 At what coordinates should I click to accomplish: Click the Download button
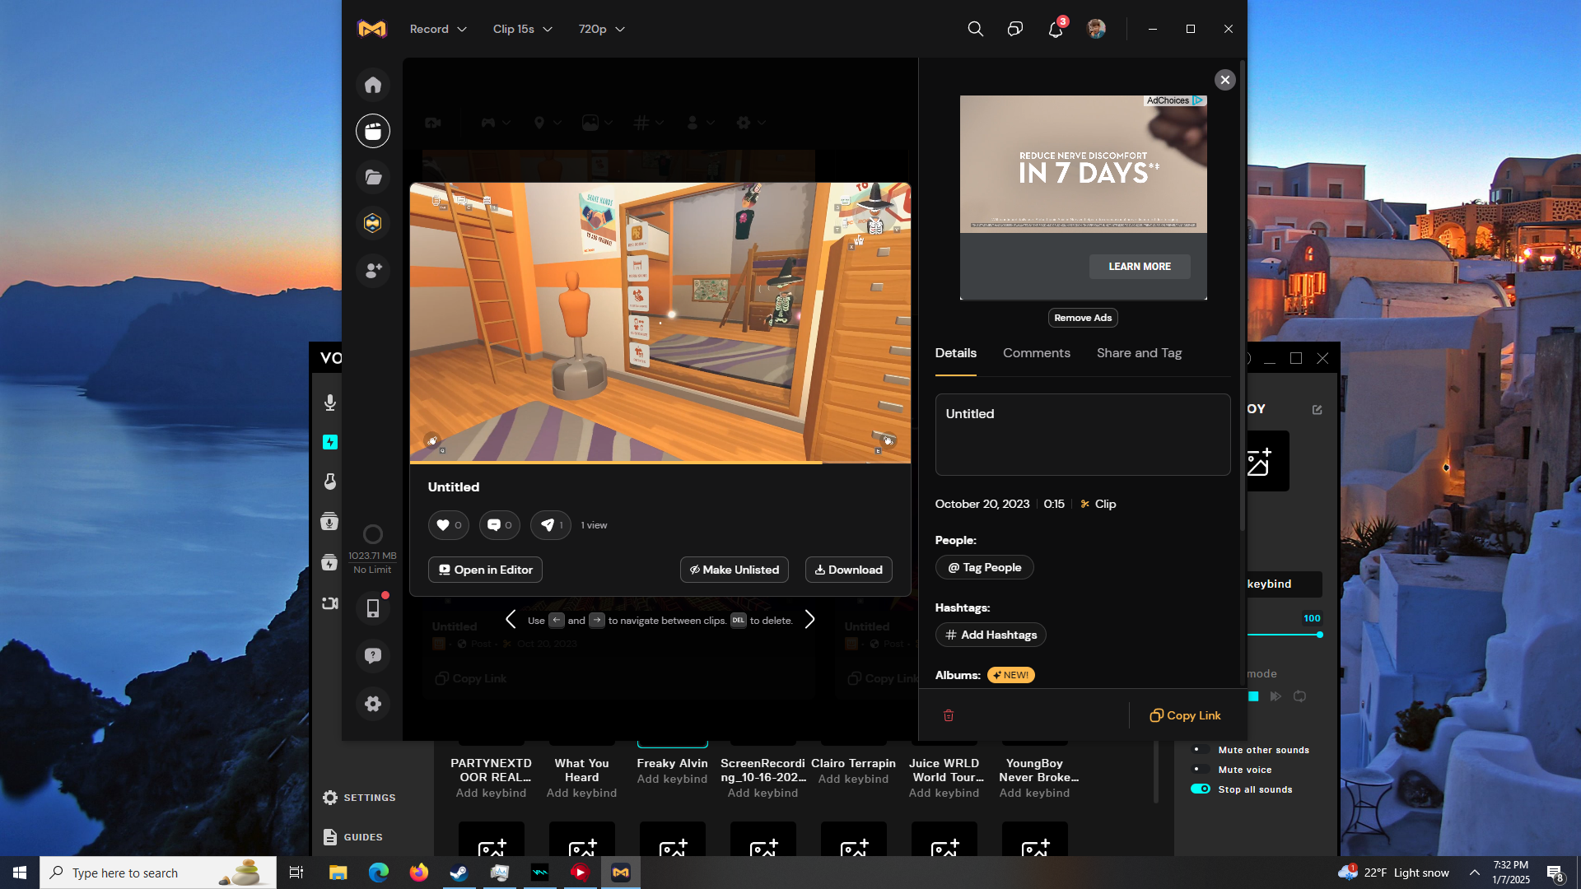(848, 570)
